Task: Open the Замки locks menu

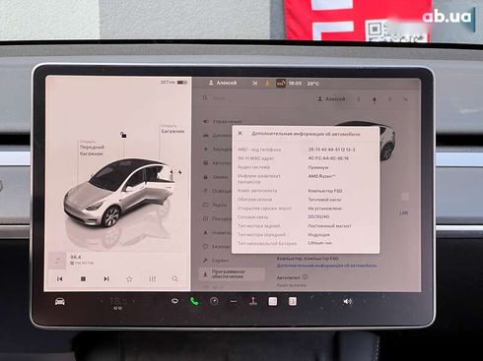Action: point(216,177)
